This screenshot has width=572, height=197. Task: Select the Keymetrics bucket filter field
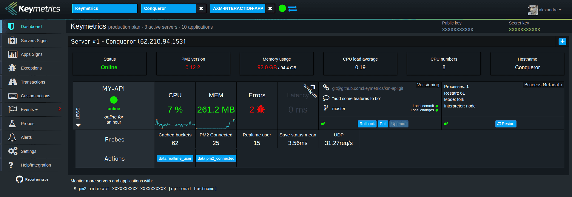(x=105, y=8)
